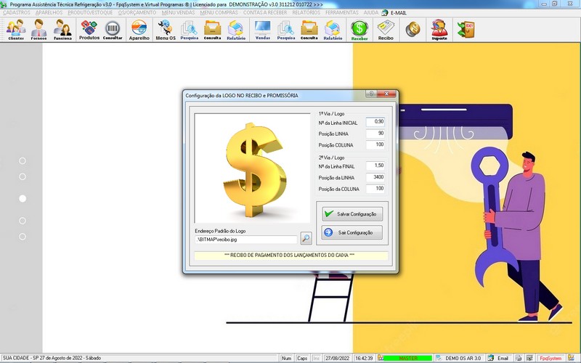This screenshot has height=363, width=581.
Task: Open the MENU VENDAS menu
Action: (178, 12)
